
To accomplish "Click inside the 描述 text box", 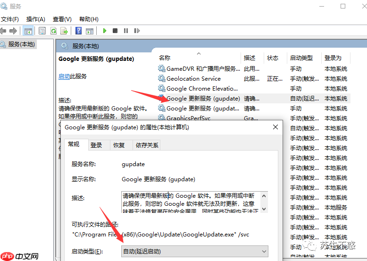I will coord(191,202).
